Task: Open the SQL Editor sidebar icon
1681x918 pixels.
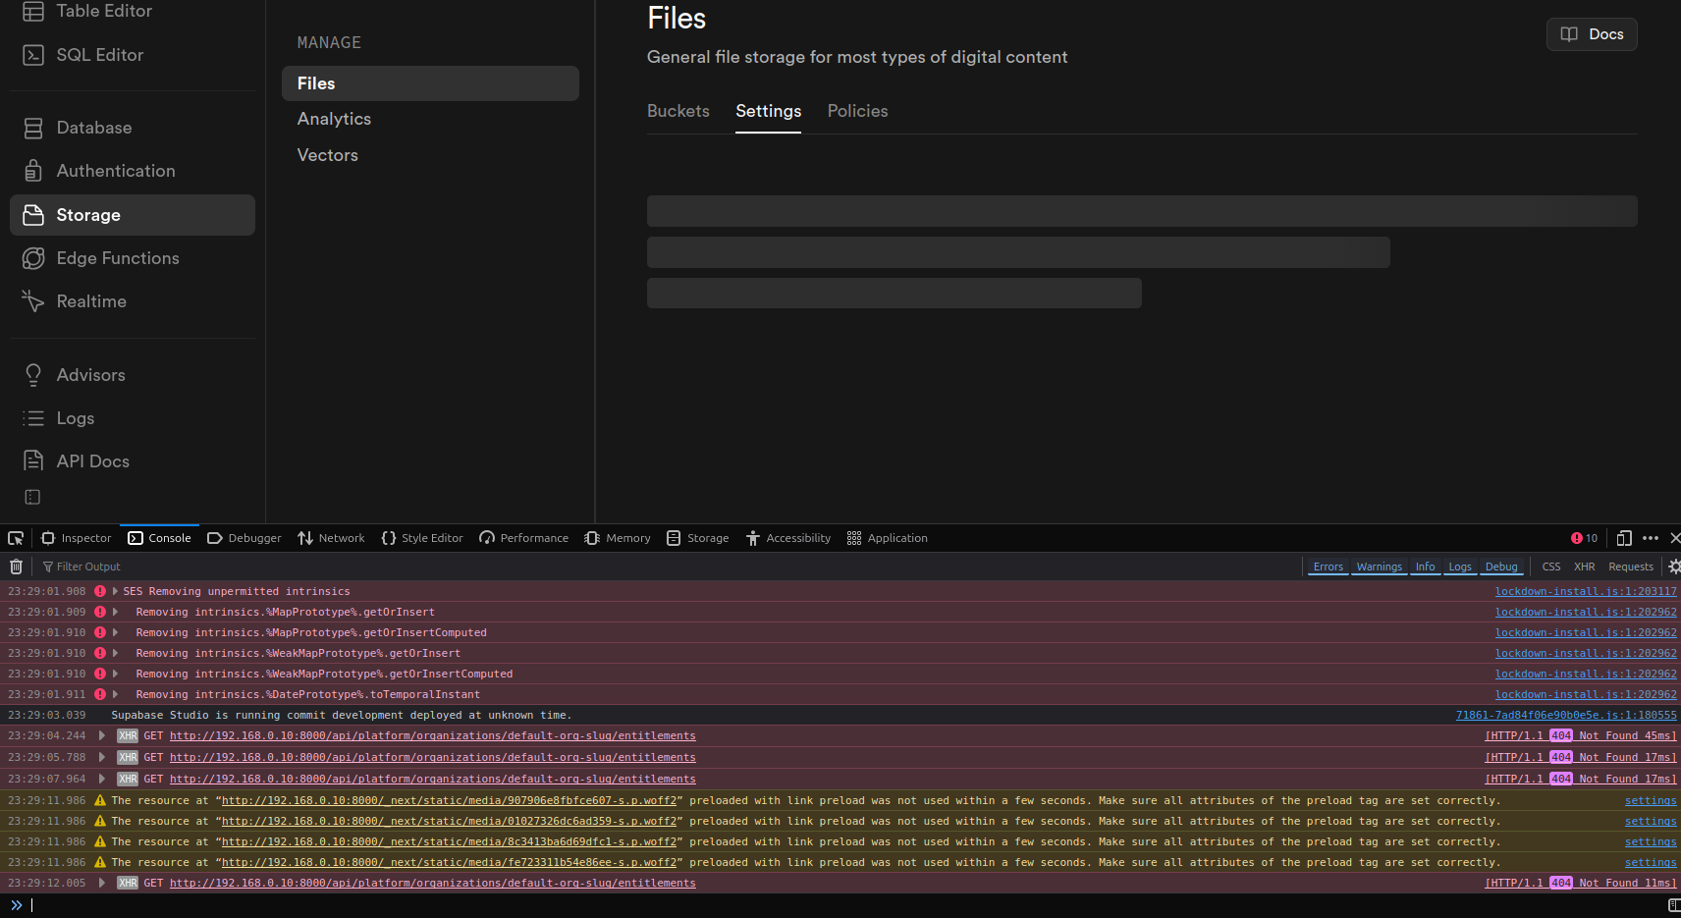Action: pyautogui.click(x=33, y=55)
